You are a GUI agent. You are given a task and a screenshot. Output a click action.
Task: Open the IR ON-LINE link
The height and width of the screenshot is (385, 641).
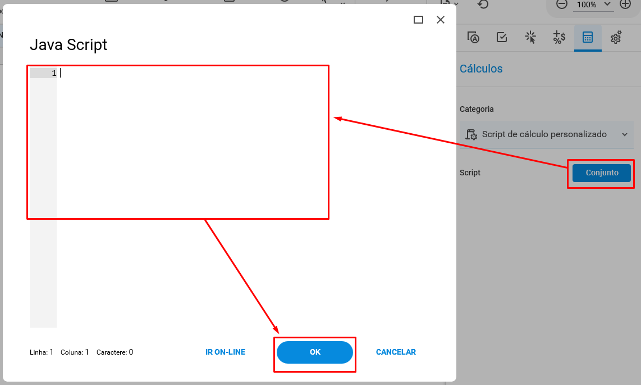[225, 352]
